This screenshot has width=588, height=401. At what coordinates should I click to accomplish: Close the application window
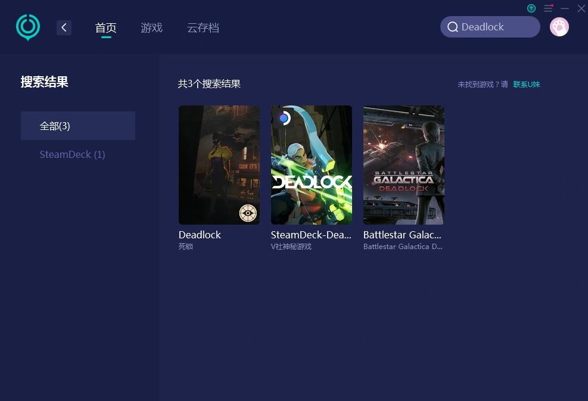point(581,8)
